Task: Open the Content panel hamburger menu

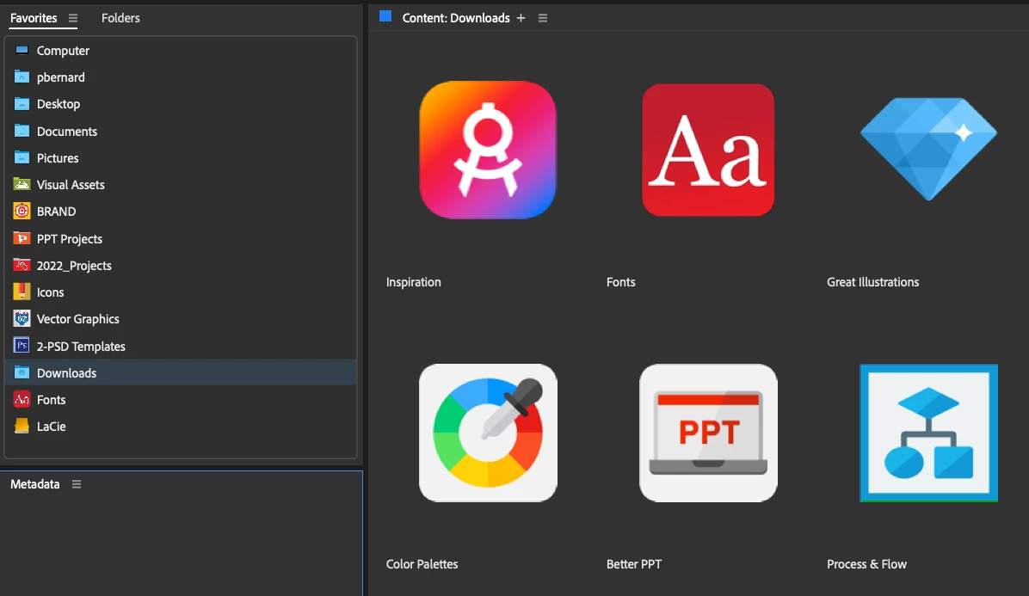Action: coord(543,18)
